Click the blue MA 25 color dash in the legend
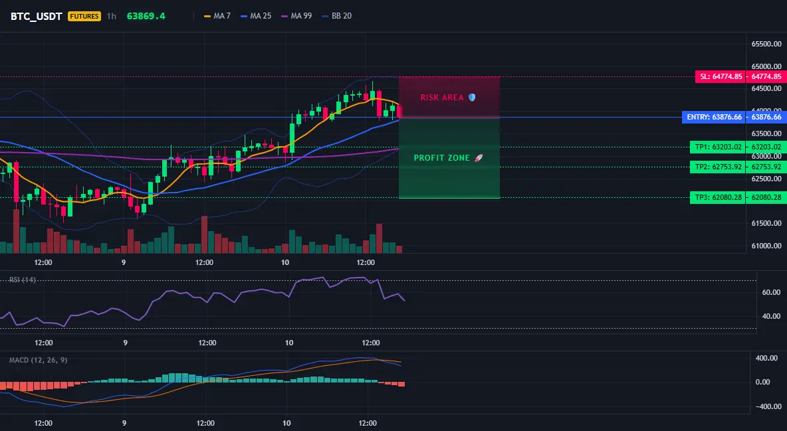The height and width of the screenshot is (431, 787). click(244, 17)
